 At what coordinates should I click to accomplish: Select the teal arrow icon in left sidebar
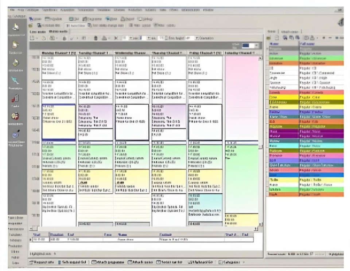(15, 80)
